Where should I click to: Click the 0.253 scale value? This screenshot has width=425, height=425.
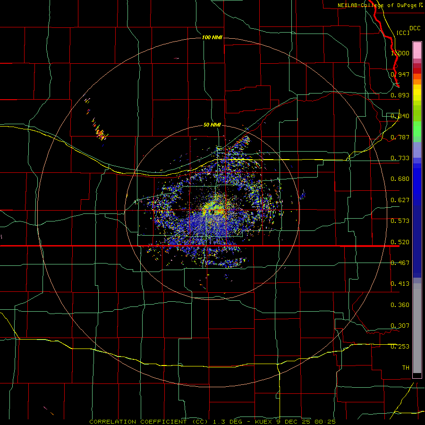point(400,347)
